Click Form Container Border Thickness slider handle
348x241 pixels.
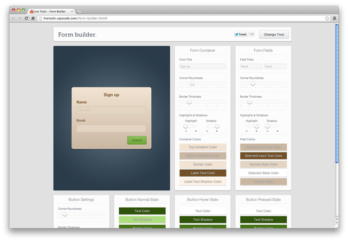coord(189,102)
